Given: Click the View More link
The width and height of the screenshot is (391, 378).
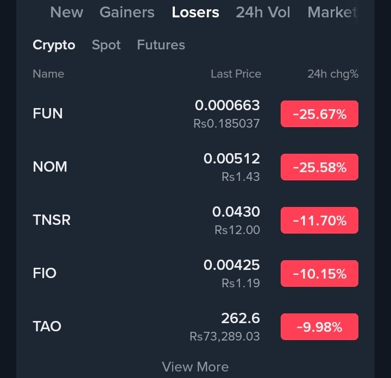Looking at the screenshot, I should [195, 367].
